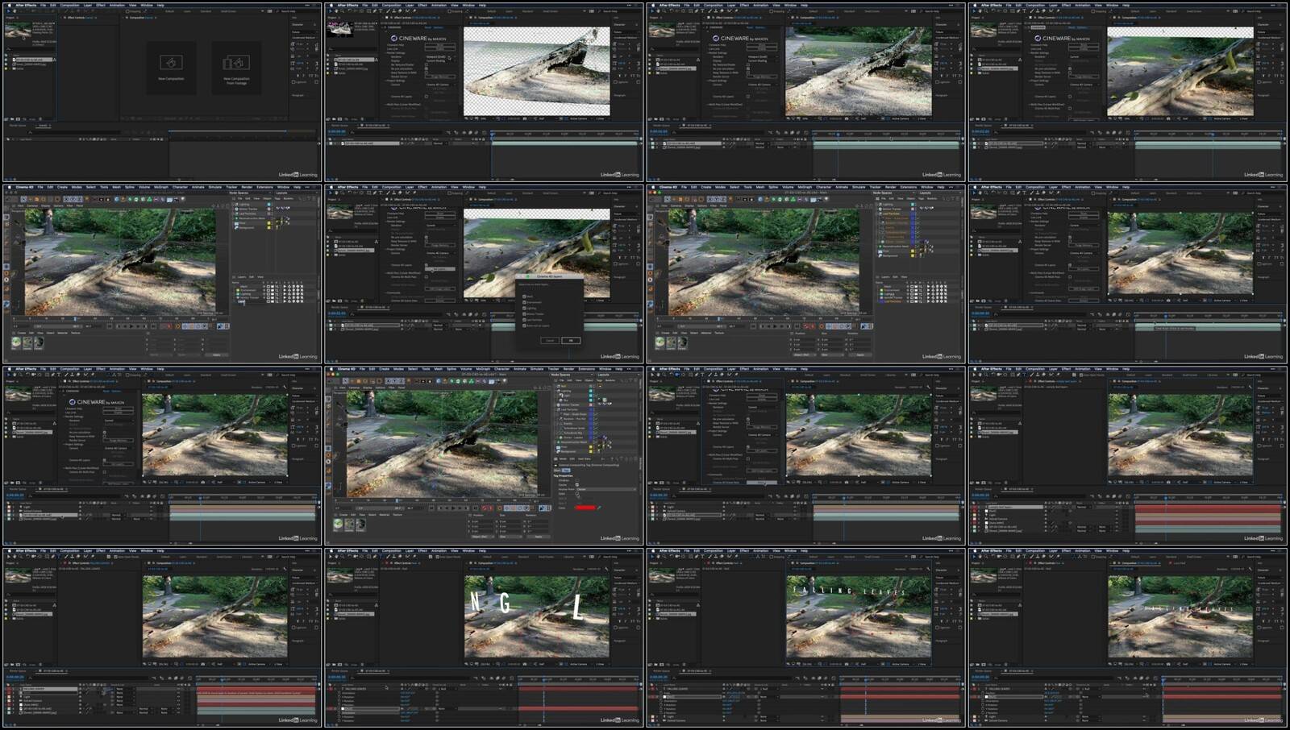The image size is (1290, 730).
Task: Click New Composition From Footage button
Action: point(236,68)
